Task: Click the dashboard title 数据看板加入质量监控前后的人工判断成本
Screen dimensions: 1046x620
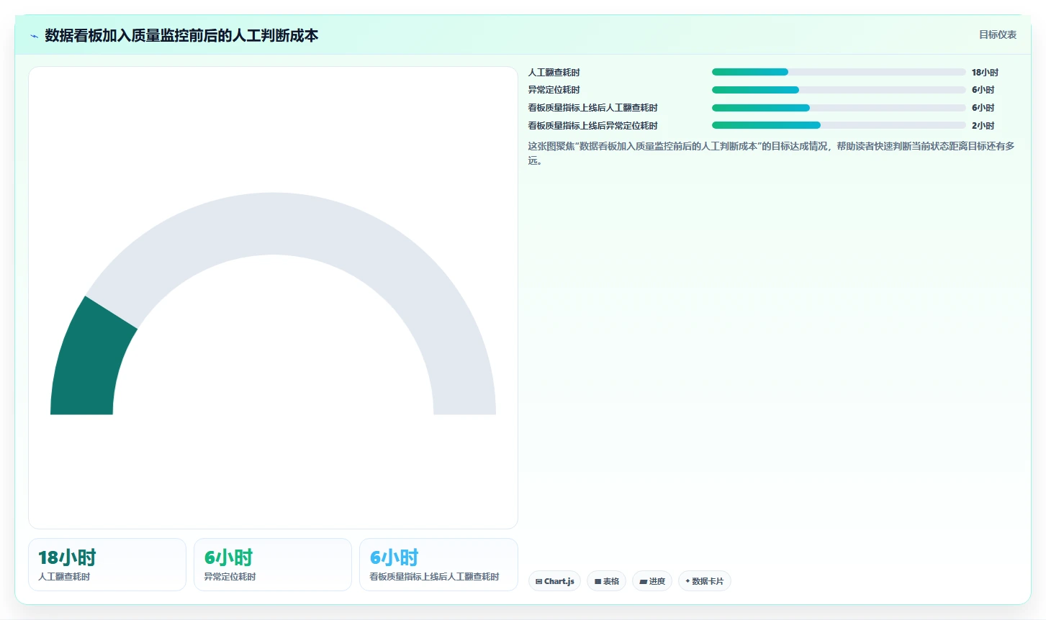Action: [181, 36]
